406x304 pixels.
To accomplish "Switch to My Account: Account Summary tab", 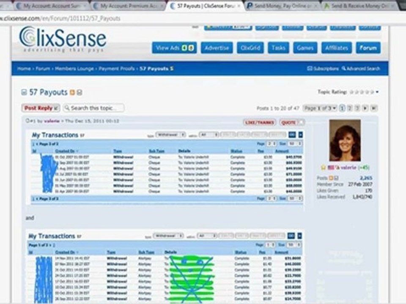I will pos(51,5).
